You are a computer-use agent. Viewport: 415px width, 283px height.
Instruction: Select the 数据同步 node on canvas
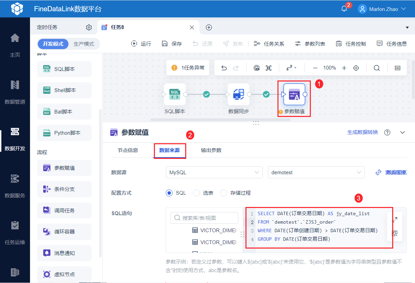coord(238,94)
